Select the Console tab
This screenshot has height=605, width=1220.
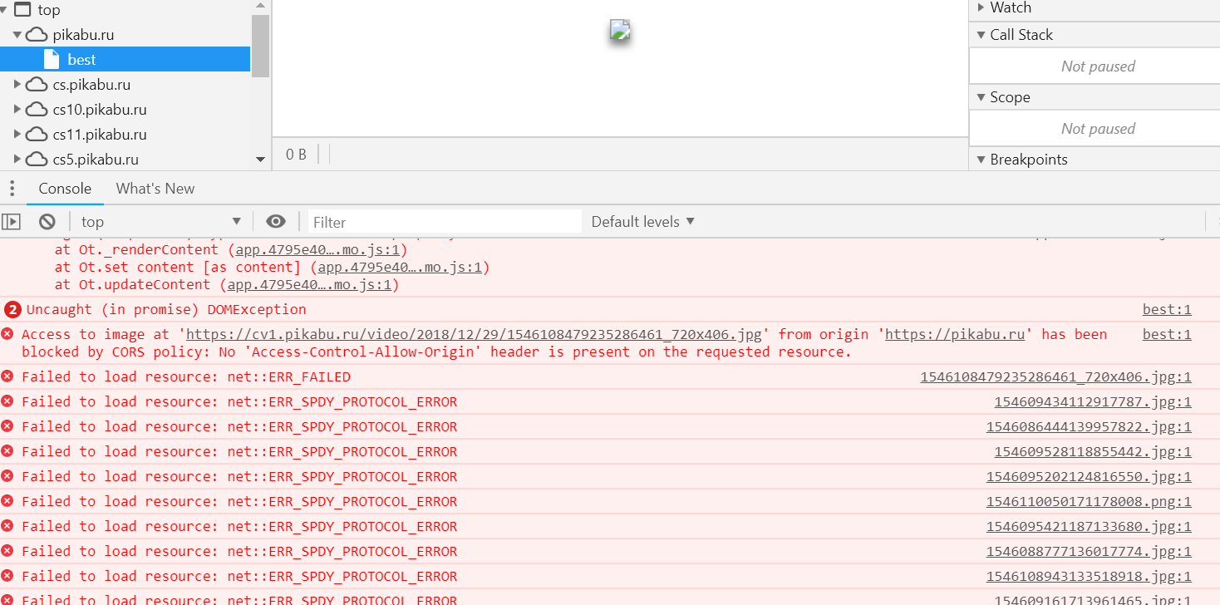(65, 189)
